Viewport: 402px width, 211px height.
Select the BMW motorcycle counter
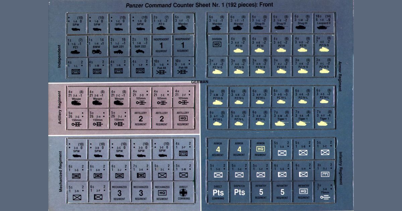click(98, 45)
